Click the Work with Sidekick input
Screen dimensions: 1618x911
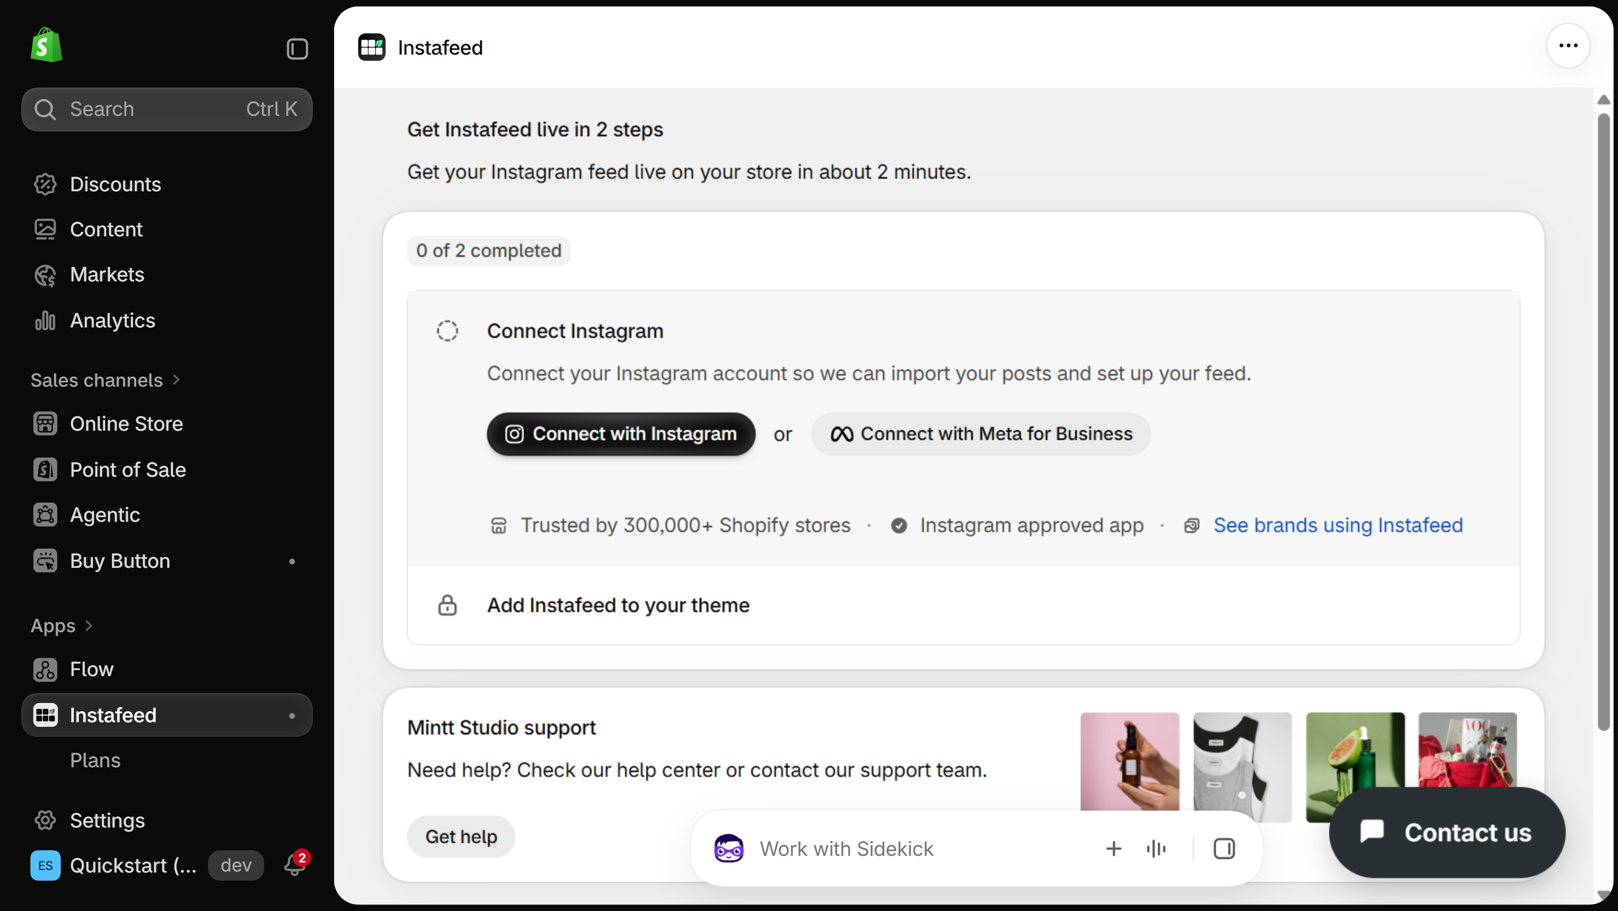tap(846, 849)
